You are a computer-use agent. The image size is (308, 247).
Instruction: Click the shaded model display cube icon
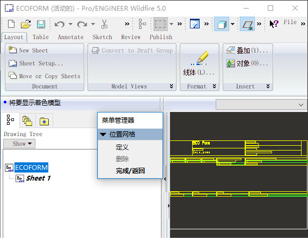click(x=222, y=24)
